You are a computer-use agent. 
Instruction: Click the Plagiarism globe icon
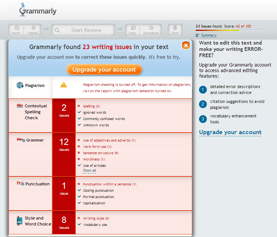coord(20,85)
